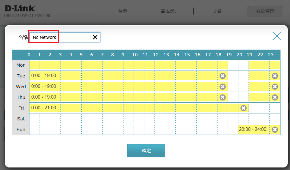Open the 基本設定 menu
290x170 pixels.
point(170,11)
